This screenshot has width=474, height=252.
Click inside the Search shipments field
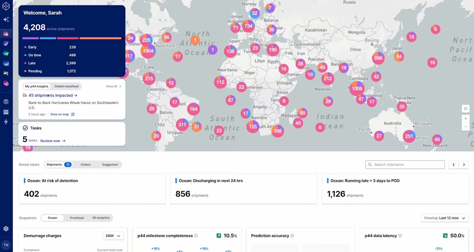(x=404, y=164)
